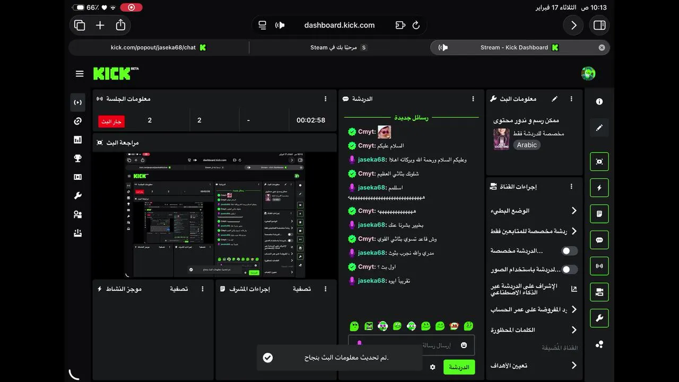Select the pencil edit icon in the right rail
This screenshot has width=679, height=382.
(x=599, y=128)
